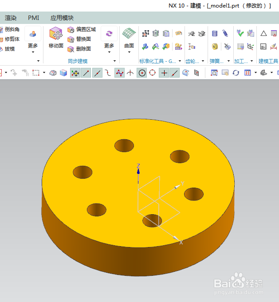This screenshot has width=279, height=302.
Task: Toggle arc center snap
Action: 142,73
